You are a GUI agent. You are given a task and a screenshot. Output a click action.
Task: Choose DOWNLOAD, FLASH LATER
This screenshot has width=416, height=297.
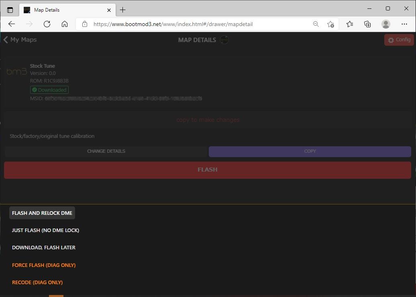click(x=44, y=248)
